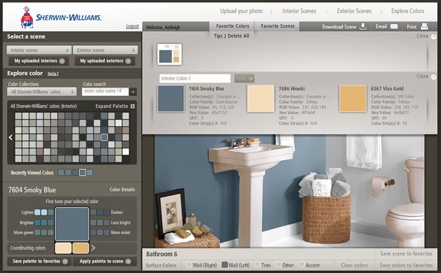Click the Sherwin-Williams logo
The width and height of the screenshot is (441, 273).
coord(61,18)
